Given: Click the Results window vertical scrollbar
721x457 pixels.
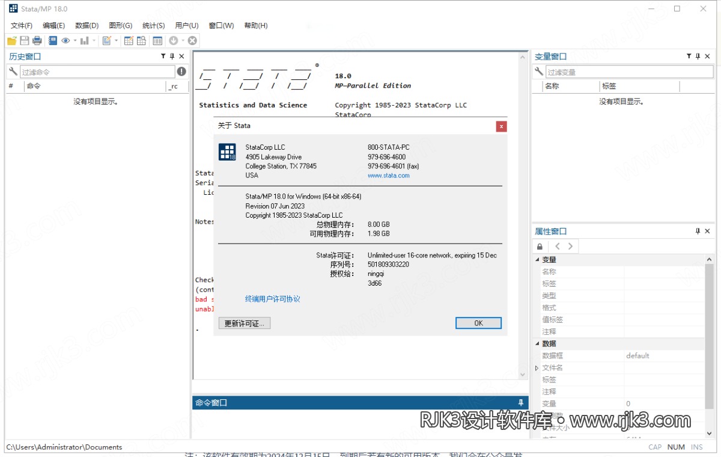Looking at the screenshot, I should click(x=522, y=216).
